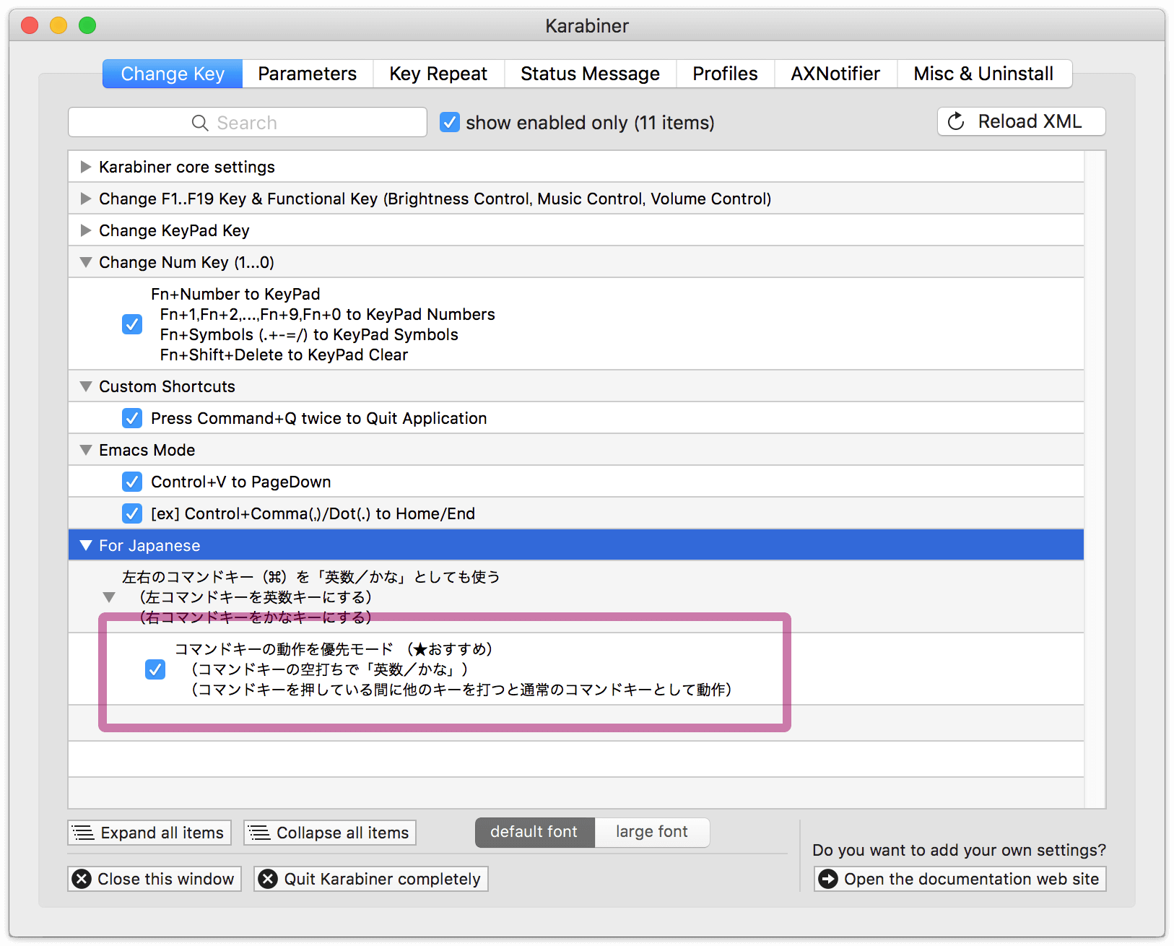Click Close this window button label

pos(166,879)
